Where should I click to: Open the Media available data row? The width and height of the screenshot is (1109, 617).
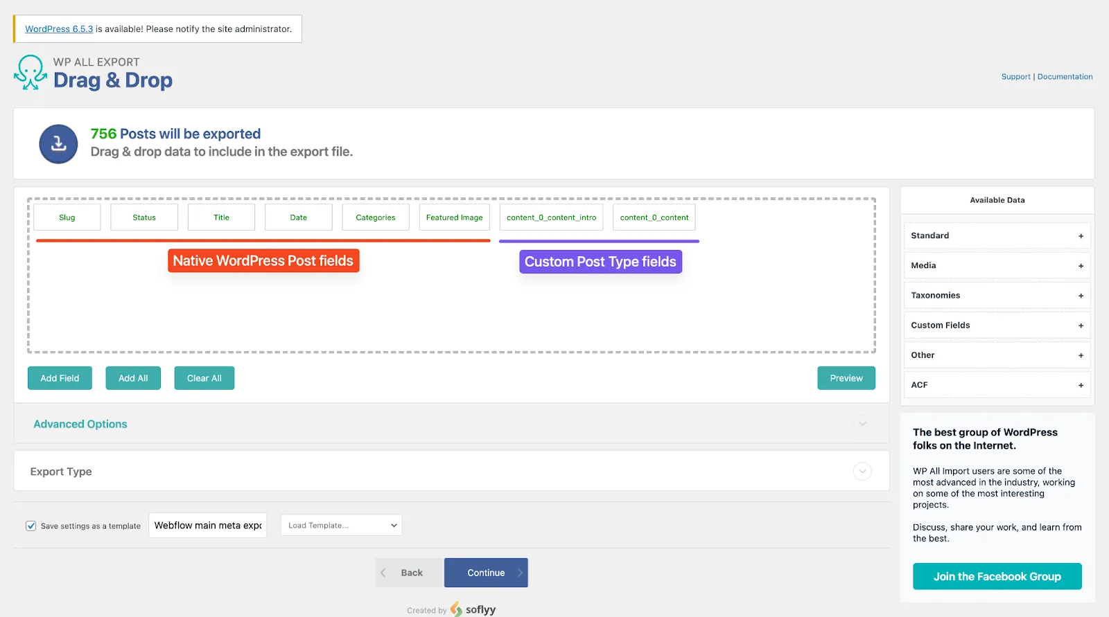pos(997,265)
